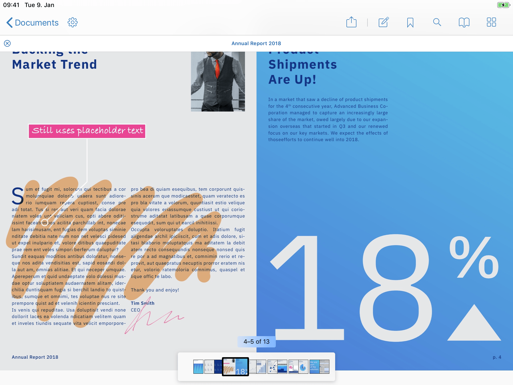Go back to Documents
This screenshot has width=513, height=385.
pos(32,23)
